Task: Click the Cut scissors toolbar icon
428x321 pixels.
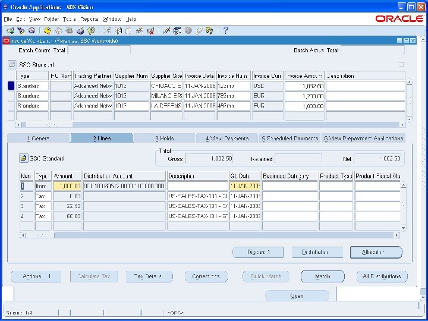Action: tap(107, 30)
